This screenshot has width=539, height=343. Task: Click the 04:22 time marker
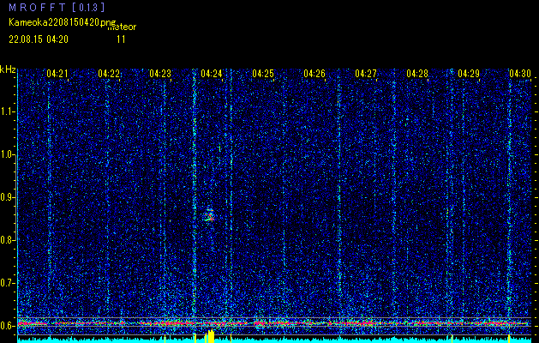109,73
